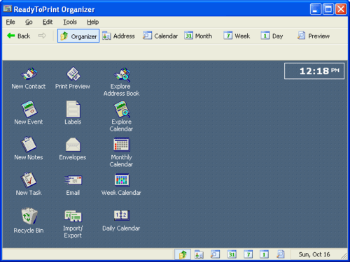Open the Envelopes icon
This screenshot has width=350, height=262.
73,149
